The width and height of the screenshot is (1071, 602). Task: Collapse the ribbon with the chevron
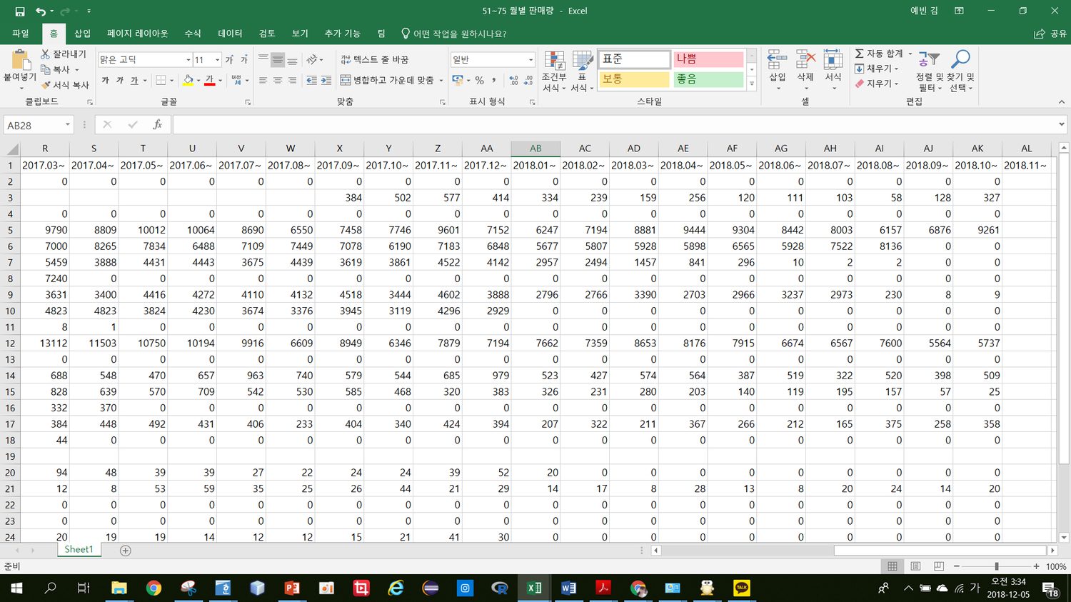(1060, 102)
